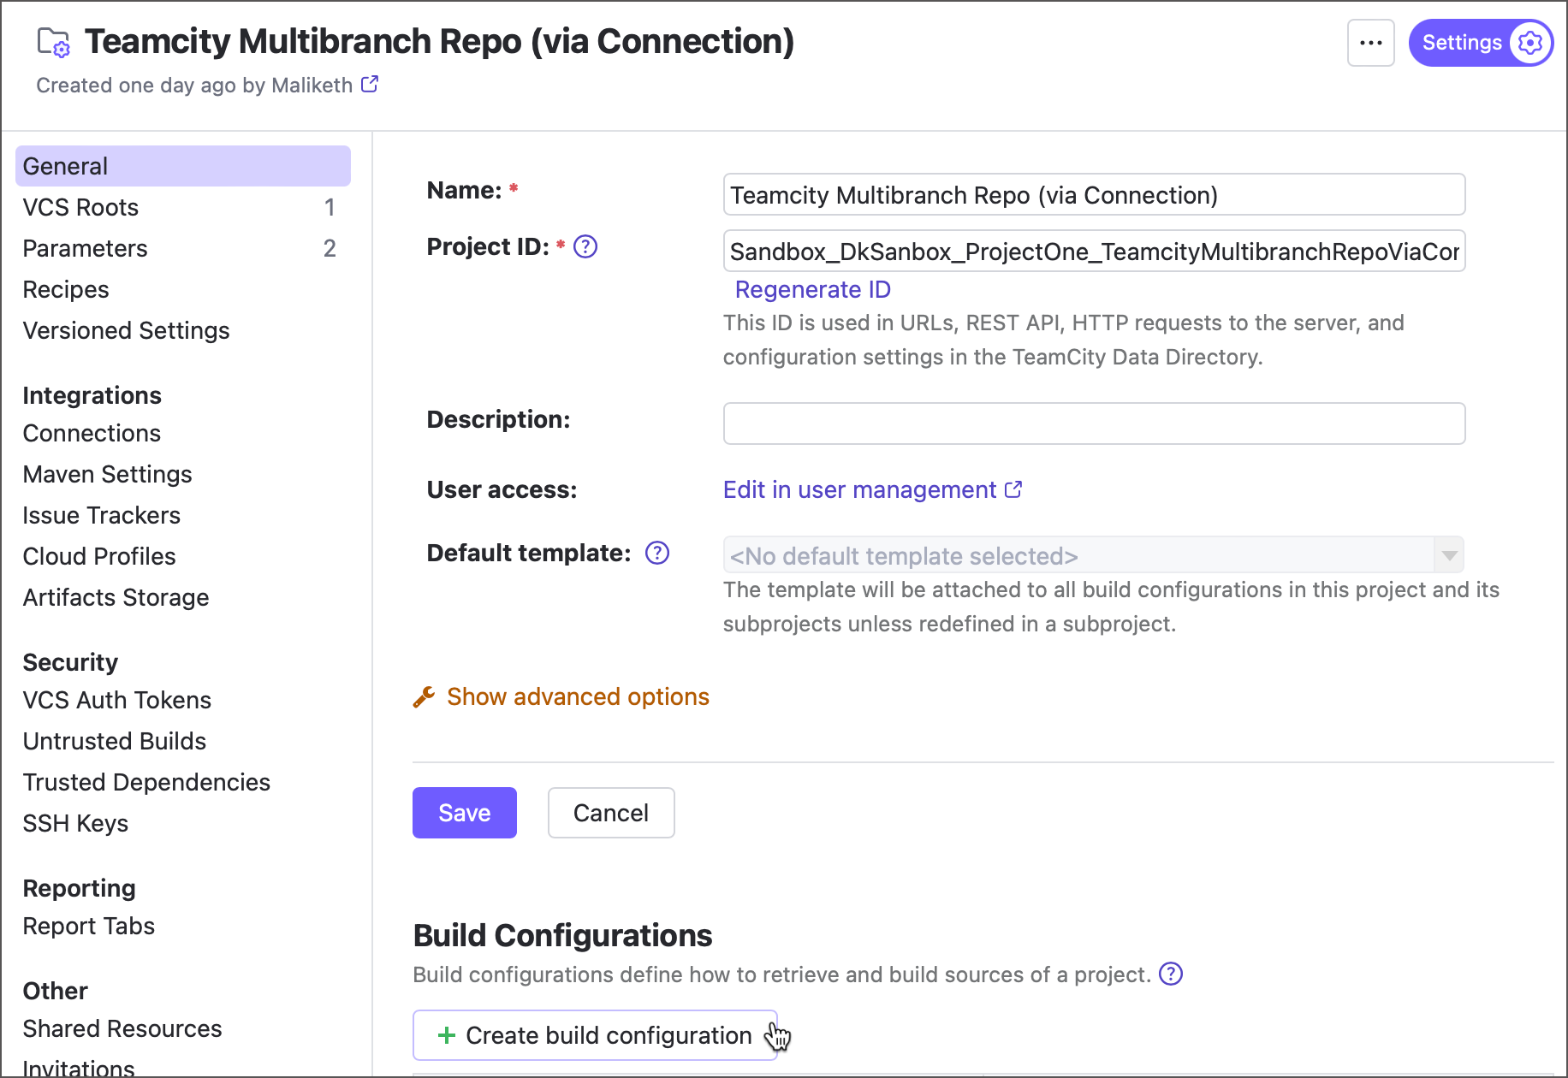Viewport: 1568px width, 1078px height.
Task: Click the Save button
Action: pos(464,813)
